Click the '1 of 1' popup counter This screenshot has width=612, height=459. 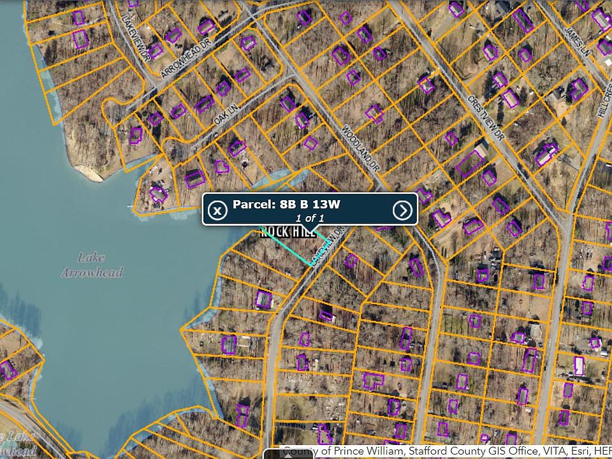tap(310, 218)
